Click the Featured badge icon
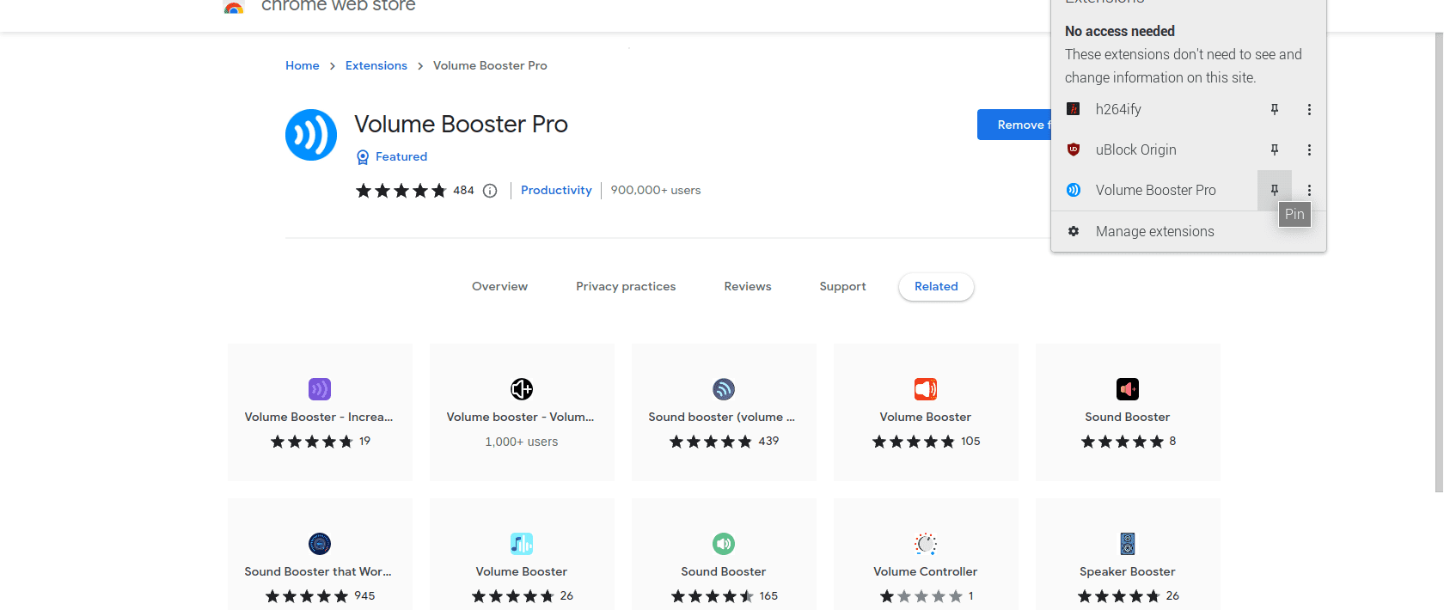 click(x=363, y=157)
